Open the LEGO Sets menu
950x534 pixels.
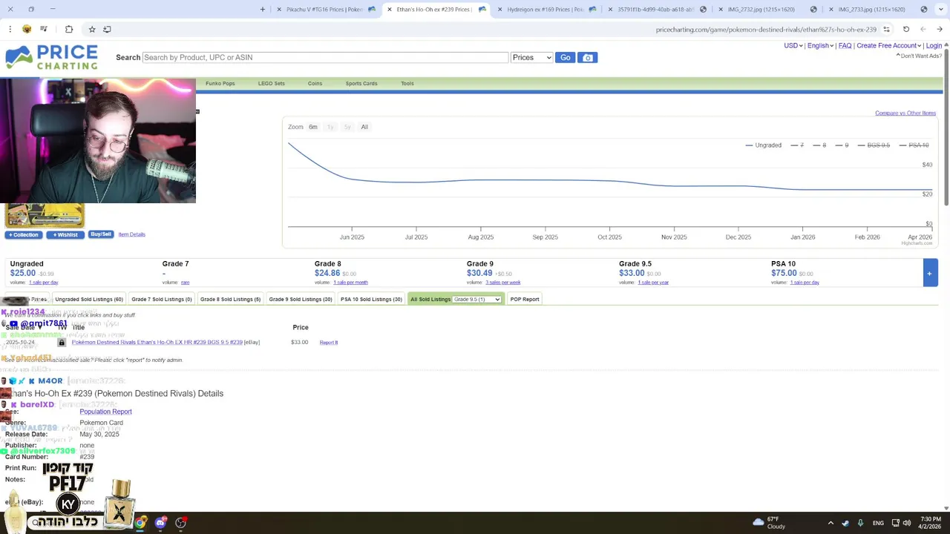pos(271,83)
